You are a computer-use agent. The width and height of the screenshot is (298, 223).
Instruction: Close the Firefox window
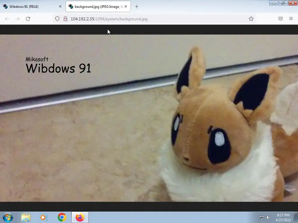coord(293,3)
